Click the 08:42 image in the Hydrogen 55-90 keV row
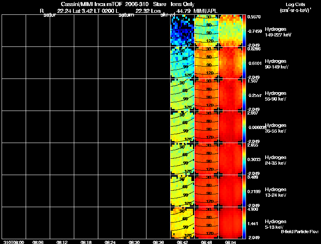Image resolution: width=321 pixels, height=244 pixels. tap(182, 95)
